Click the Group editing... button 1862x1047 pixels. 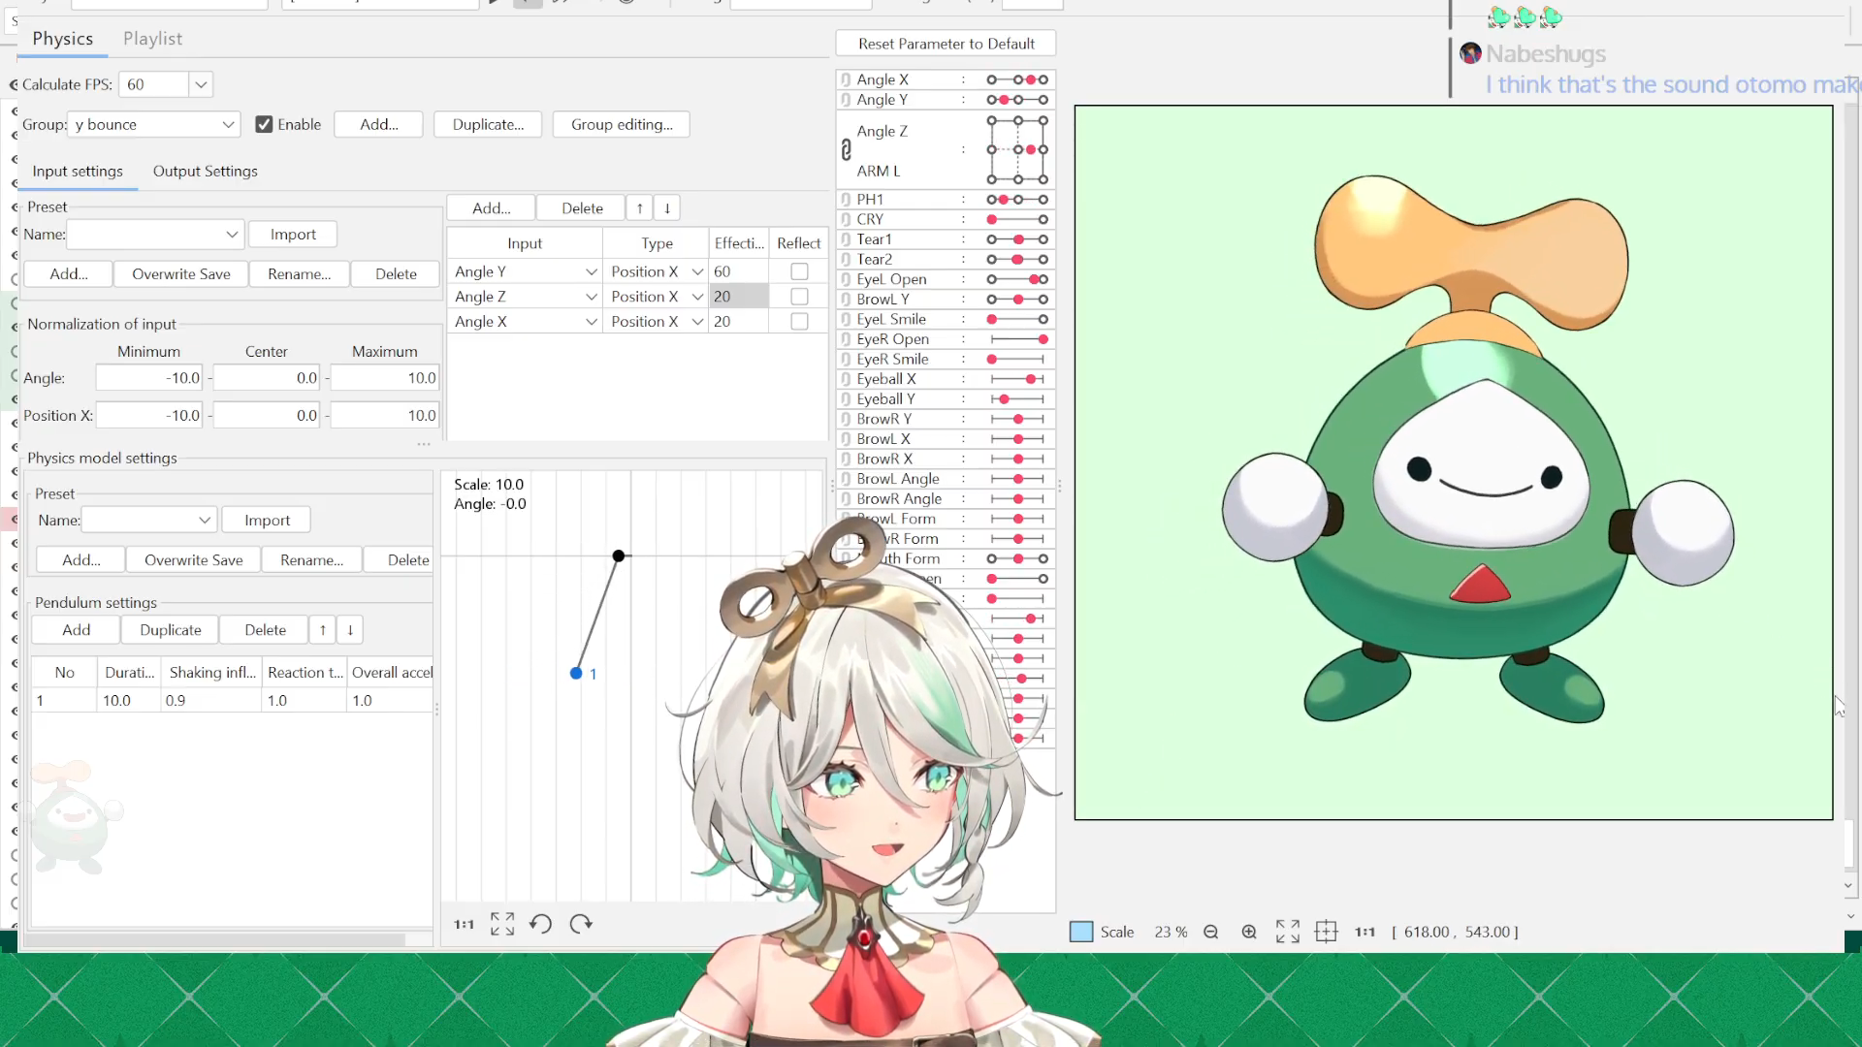click(x=621, y=124)
